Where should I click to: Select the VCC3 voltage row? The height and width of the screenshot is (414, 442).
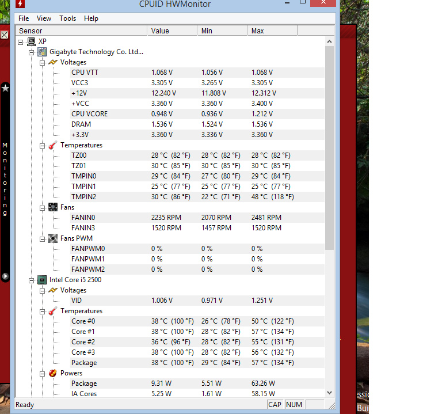coord(197,83)
